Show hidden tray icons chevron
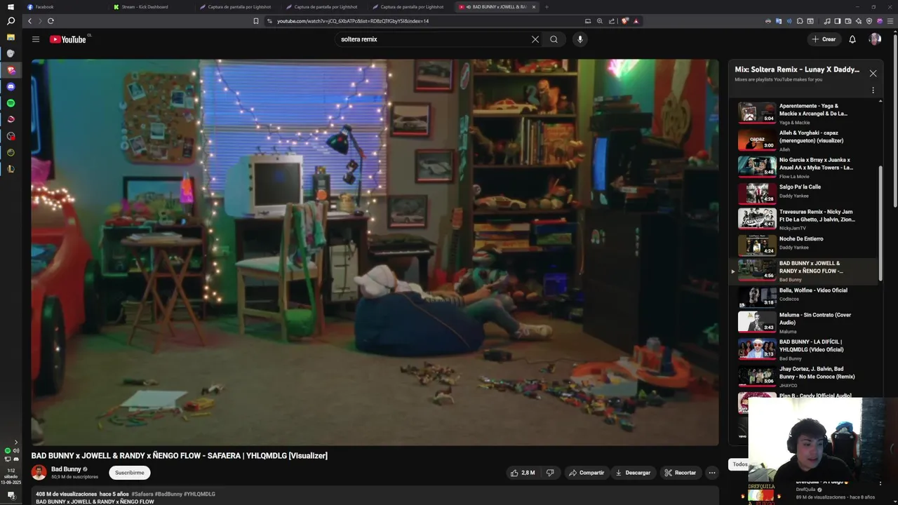898x505 pixels. [15, 442]
